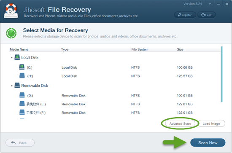
Task: Minimize the File Recovery window
Action: point(219,4)
